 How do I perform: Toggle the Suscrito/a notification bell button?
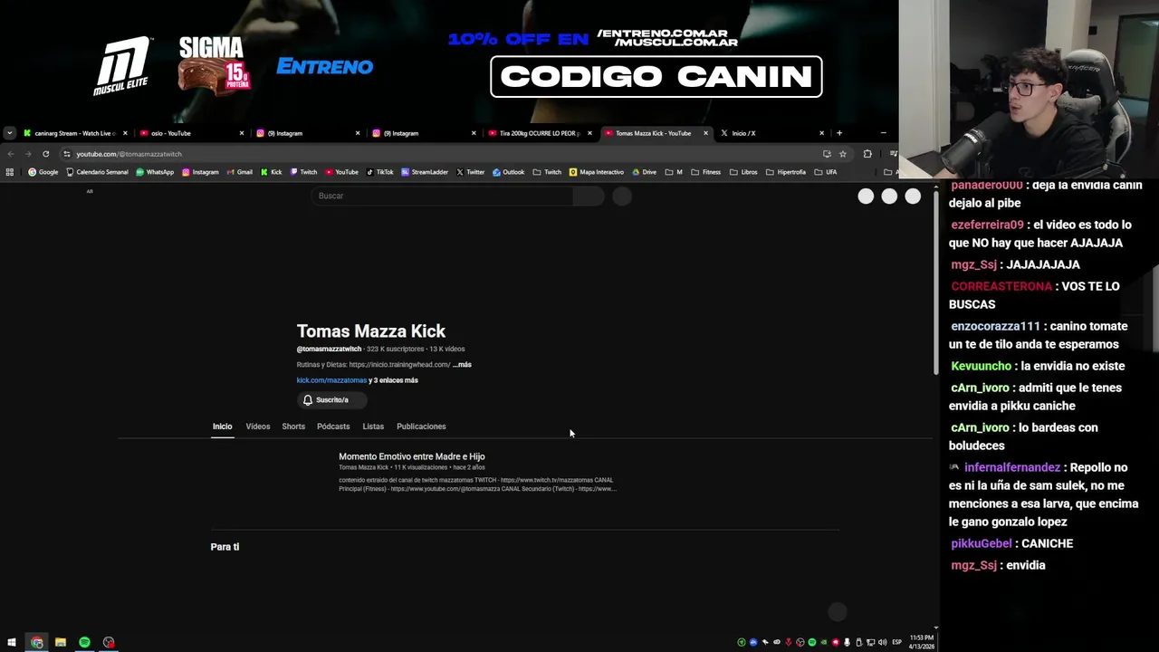point(331,399)
